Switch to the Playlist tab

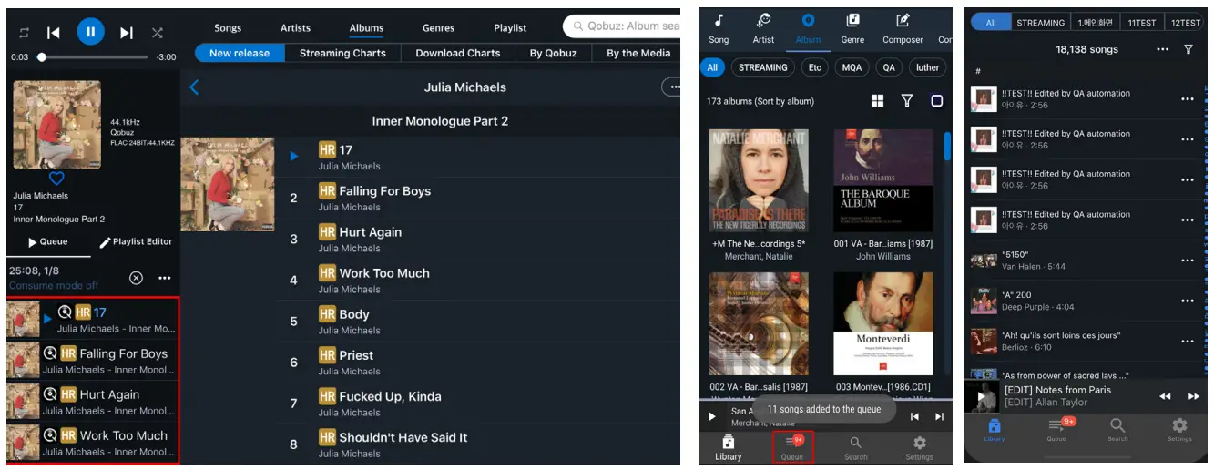[510, 28]
